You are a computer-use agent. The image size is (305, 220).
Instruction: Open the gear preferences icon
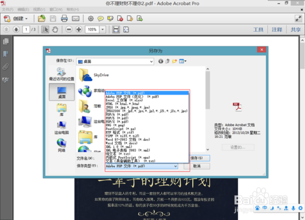(x=91, y=19)
